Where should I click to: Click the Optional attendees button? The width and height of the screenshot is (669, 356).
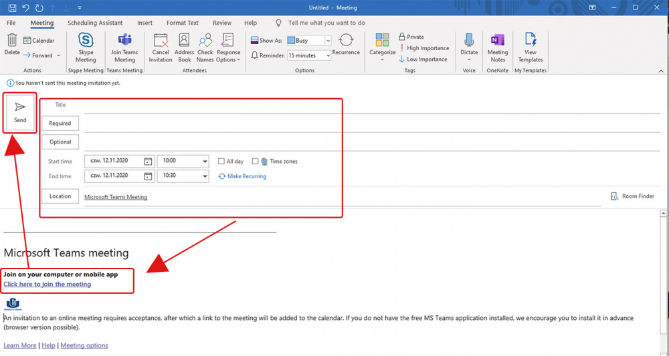point(60,142)
